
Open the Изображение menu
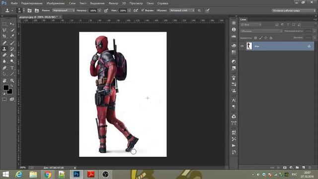click(56, 3)
